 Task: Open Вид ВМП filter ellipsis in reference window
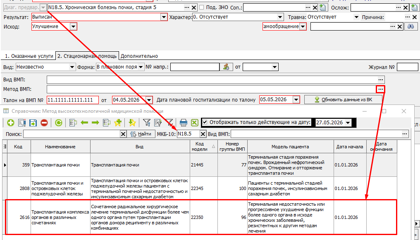coord(405,134)
